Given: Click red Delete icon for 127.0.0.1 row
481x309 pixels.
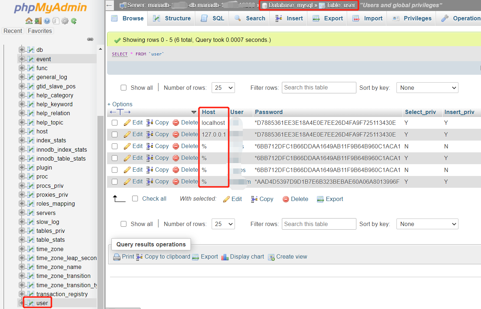Looking at the screenshot, I should click(x=176, y=134).
